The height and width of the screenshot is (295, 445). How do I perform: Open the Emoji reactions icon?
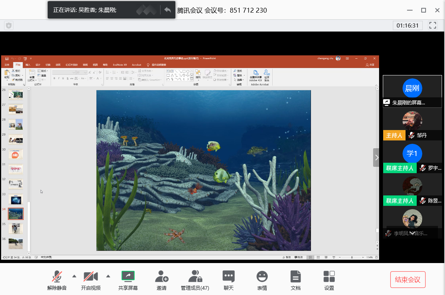pos(262,276)
